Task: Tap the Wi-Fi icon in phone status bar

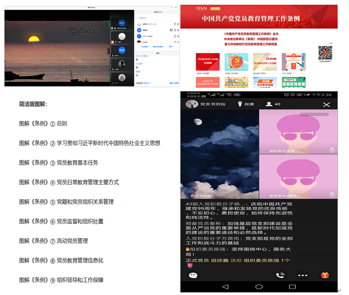Action: pos(229,95)
